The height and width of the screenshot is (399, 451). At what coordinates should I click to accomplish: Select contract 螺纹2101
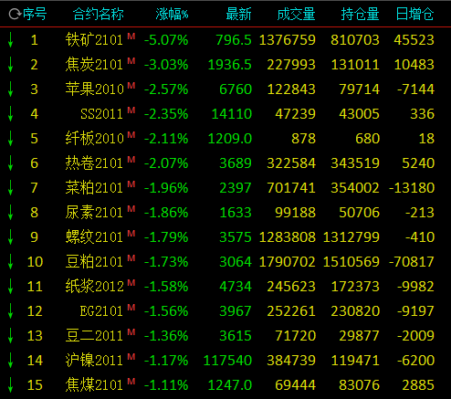(94, 237)
